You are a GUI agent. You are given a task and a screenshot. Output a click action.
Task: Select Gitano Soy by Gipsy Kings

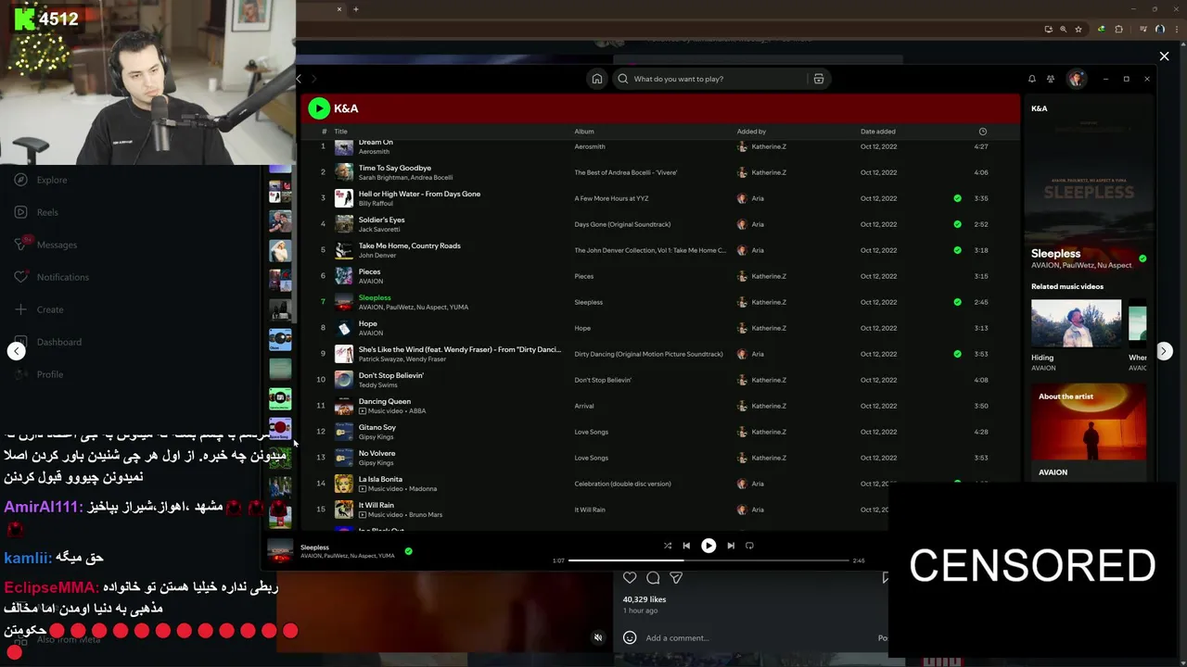(658, 432)
